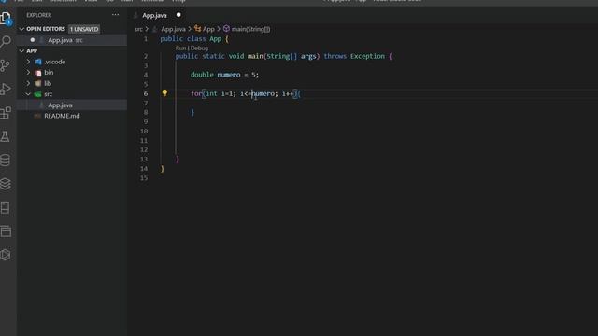Select the lib folder label
This screenshot has height=336, width=598.
[x=48, y=83]
